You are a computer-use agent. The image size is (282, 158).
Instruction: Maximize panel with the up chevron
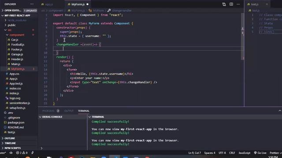click(x=280, y=111)
